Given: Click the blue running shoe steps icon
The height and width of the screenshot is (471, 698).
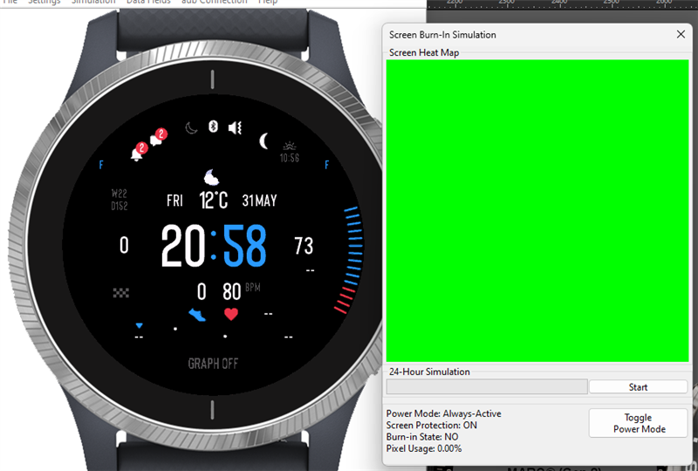Looking at the screenshot, I should point(197,315).
